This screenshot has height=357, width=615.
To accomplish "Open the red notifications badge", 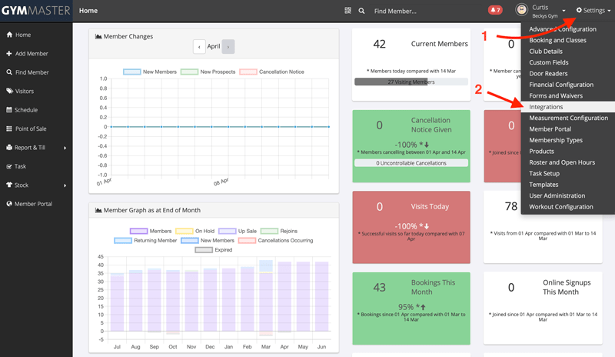I will click(495, 11).
